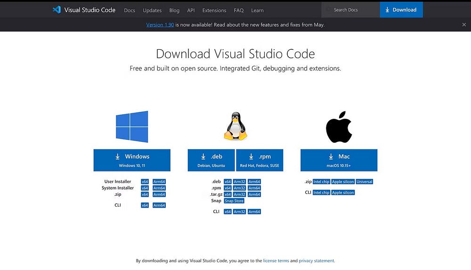Select x64 for Windows System Installer
Image resolution: width=471 pixels, height=270 pixels.
(145, 188)
